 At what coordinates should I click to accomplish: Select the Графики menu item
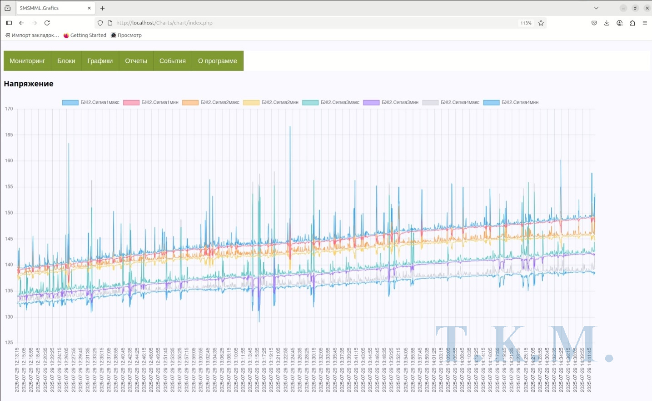click(x=100, y=61)
